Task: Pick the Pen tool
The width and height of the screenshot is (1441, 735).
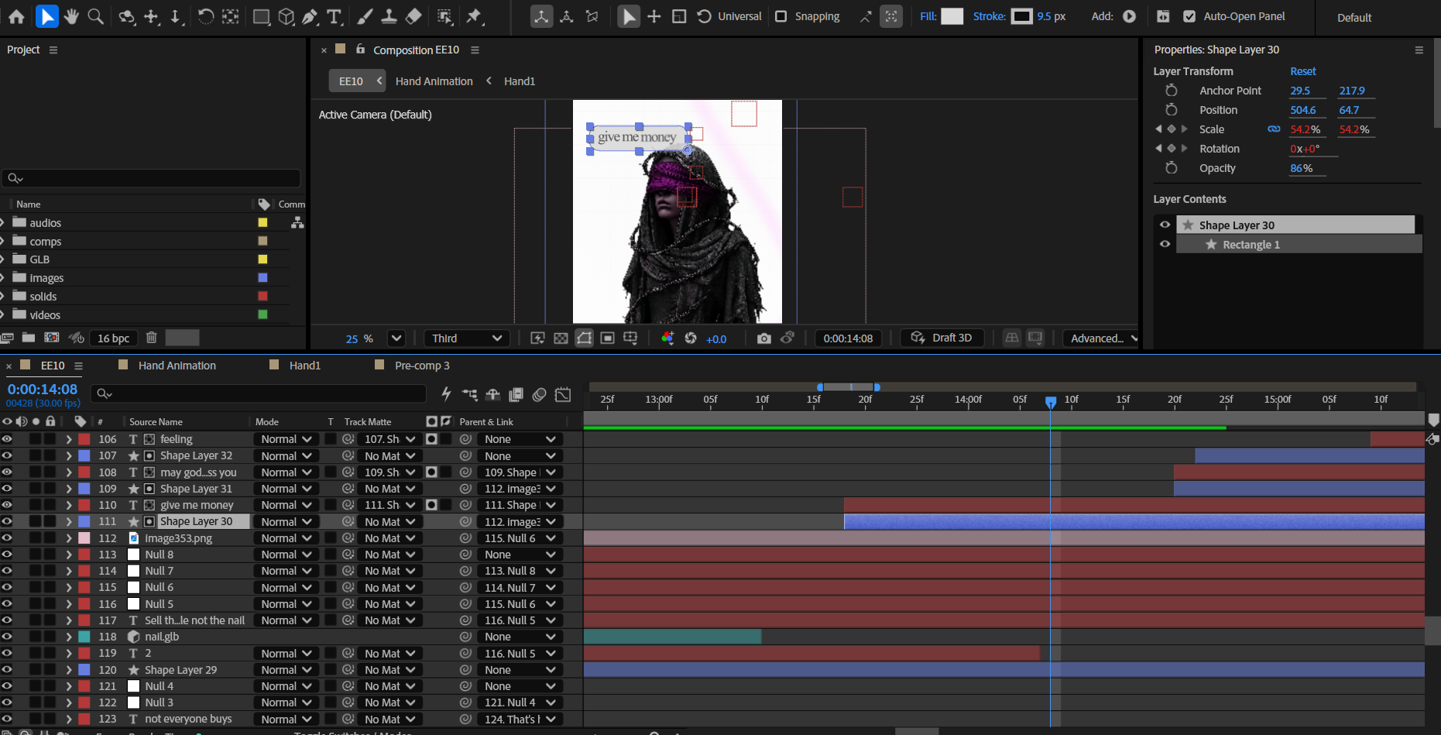Action: tap(310, 16)
